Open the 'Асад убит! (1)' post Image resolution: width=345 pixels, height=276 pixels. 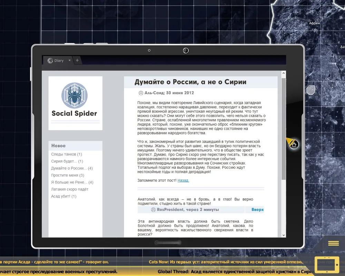[64, 196]
